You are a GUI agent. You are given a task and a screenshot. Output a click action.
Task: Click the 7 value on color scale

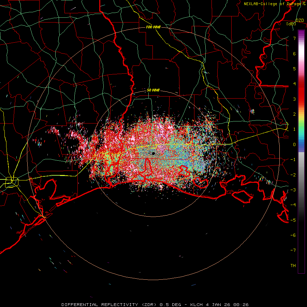pyautogui.click(x=294, y=38)
